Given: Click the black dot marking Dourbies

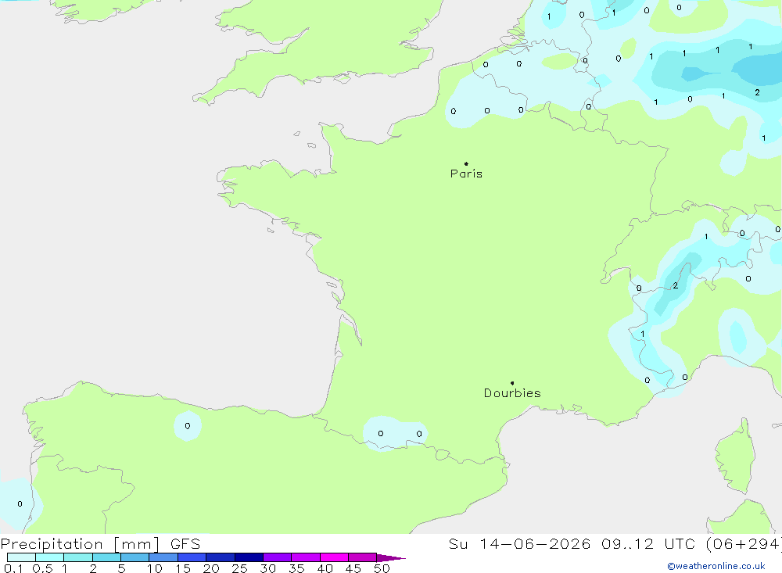Looking at the screenshot, I should tap(512, 383).
